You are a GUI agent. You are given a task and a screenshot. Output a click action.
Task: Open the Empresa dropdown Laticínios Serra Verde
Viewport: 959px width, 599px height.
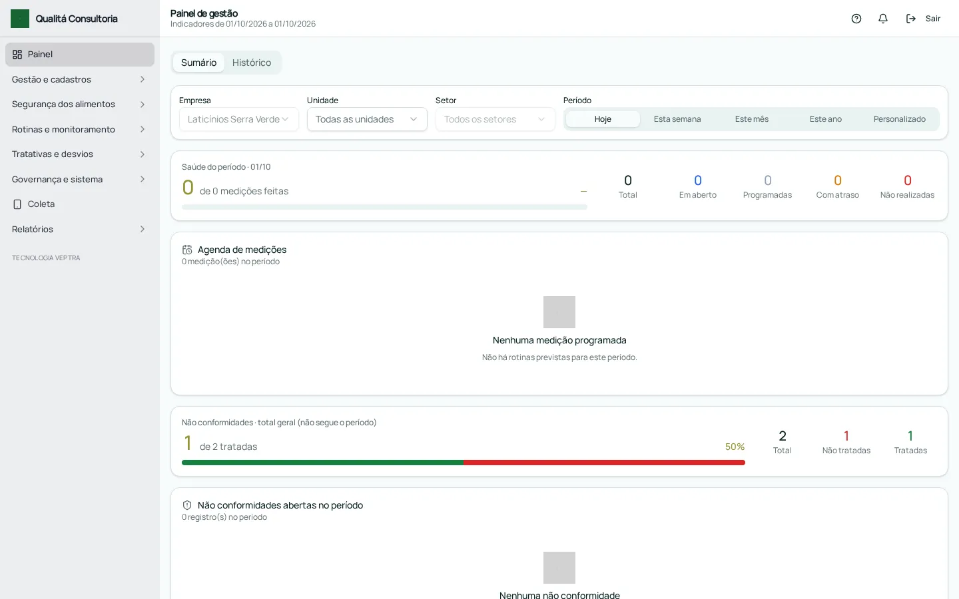click(238, 119)
